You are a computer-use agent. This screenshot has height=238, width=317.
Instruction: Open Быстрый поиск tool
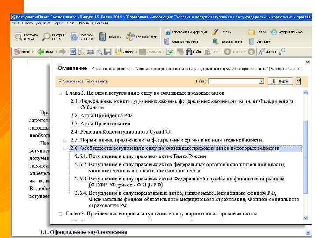(x=54, y=37)
